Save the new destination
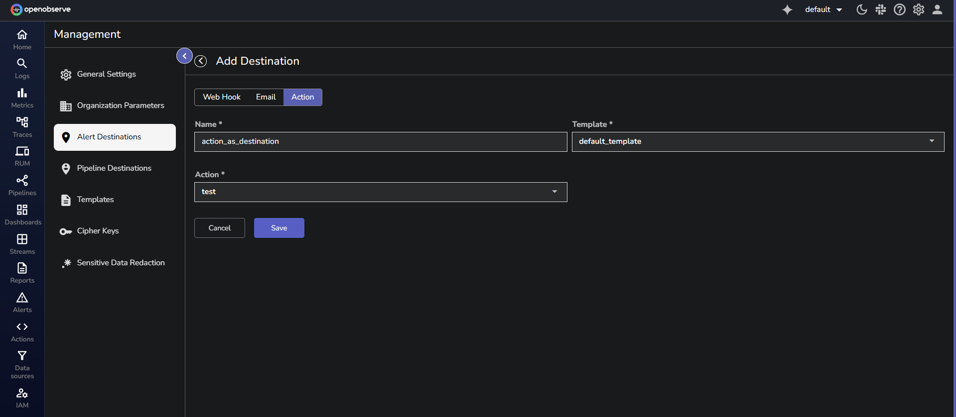956x417 pixels. click(x=279, y=228)
